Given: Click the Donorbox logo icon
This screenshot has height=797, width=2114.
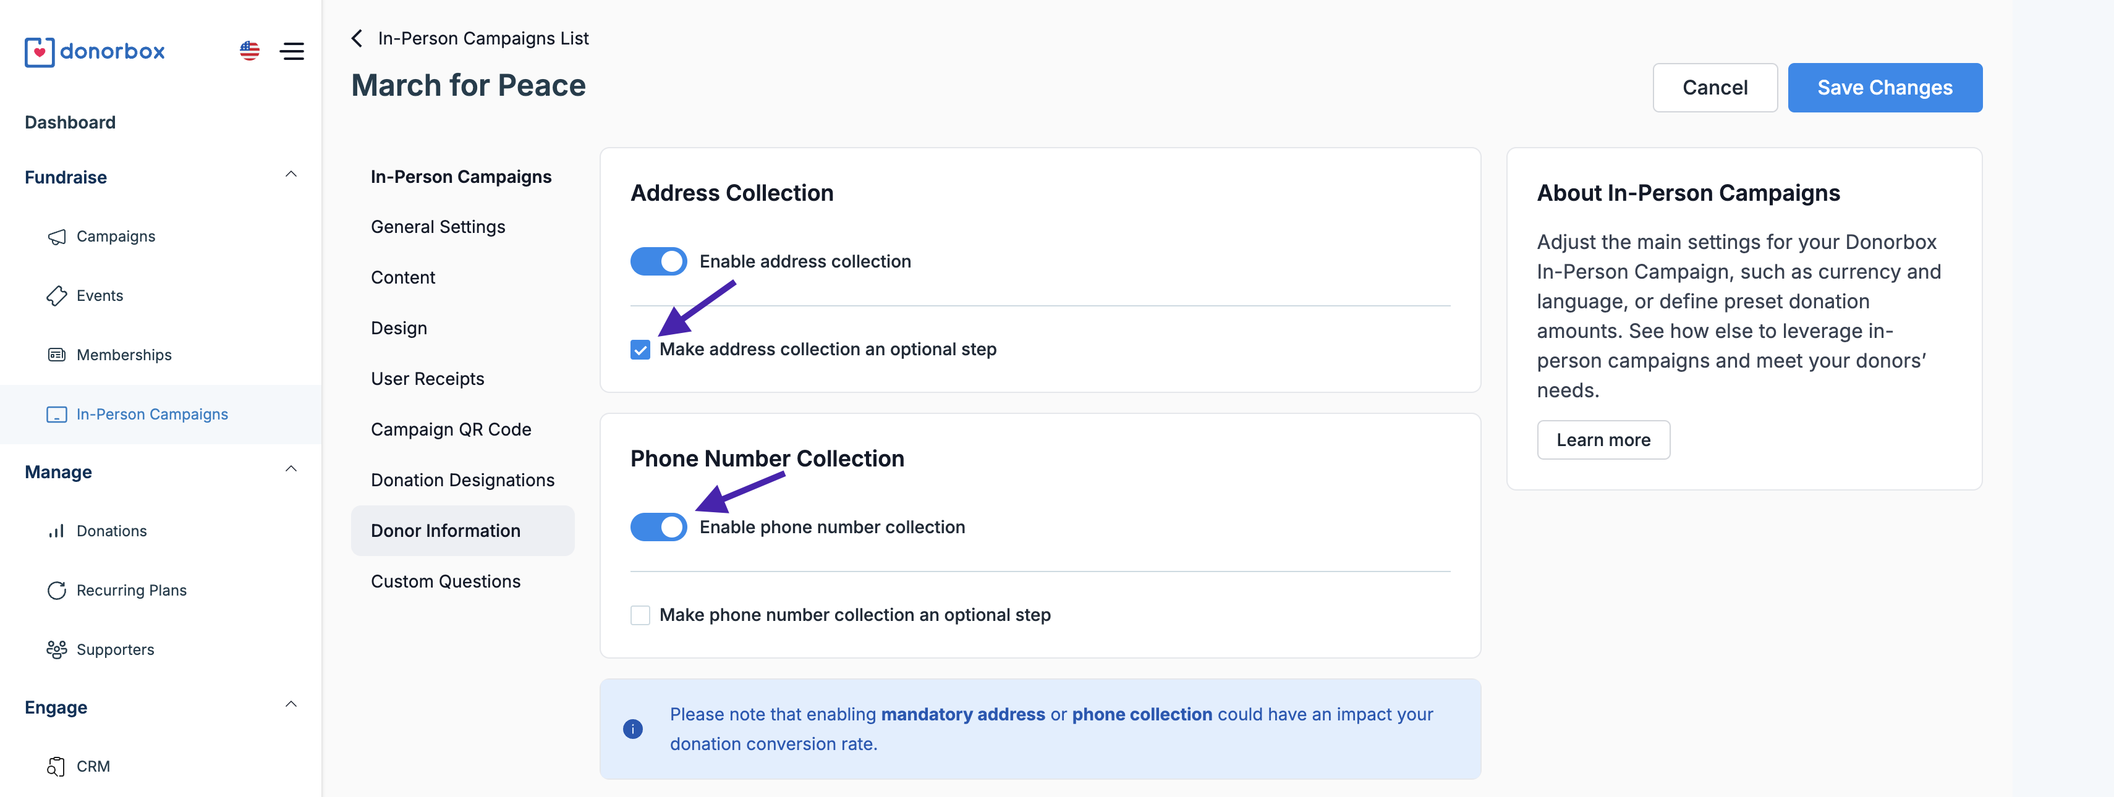Looking at the screenshot, I should point(40,52).
